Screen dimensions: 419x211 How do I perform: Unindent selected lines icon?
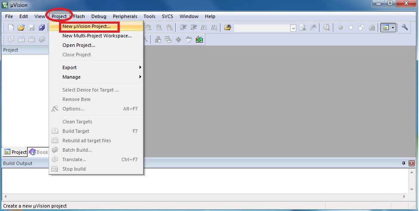coord(193,28)
